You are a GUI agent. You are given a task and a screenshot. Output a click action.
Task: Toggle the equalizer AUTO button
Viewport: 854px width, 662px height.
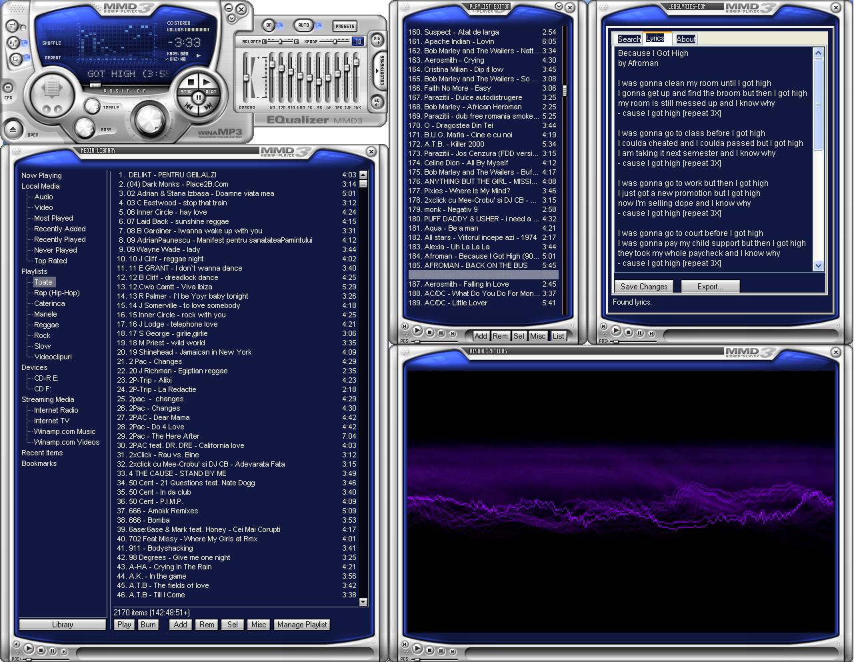[x=303, y=25]
